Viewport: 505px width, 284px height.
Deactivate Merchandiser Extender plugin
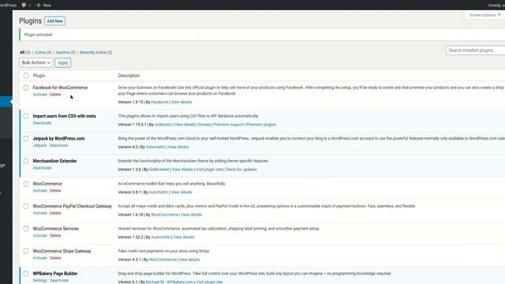[42, 168]
